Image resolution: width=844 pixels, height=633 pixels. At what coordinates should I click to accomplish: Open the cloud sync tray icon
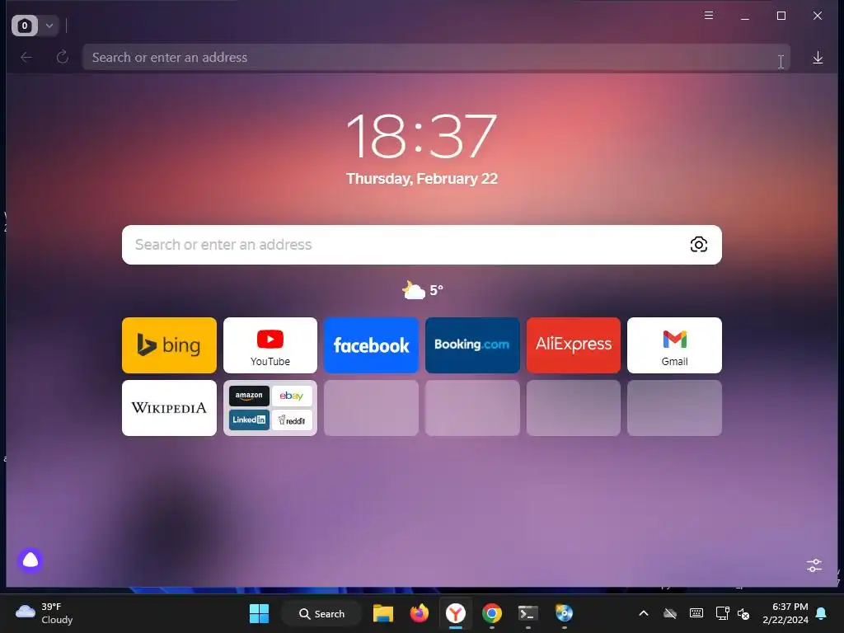(x=669, y=613)
